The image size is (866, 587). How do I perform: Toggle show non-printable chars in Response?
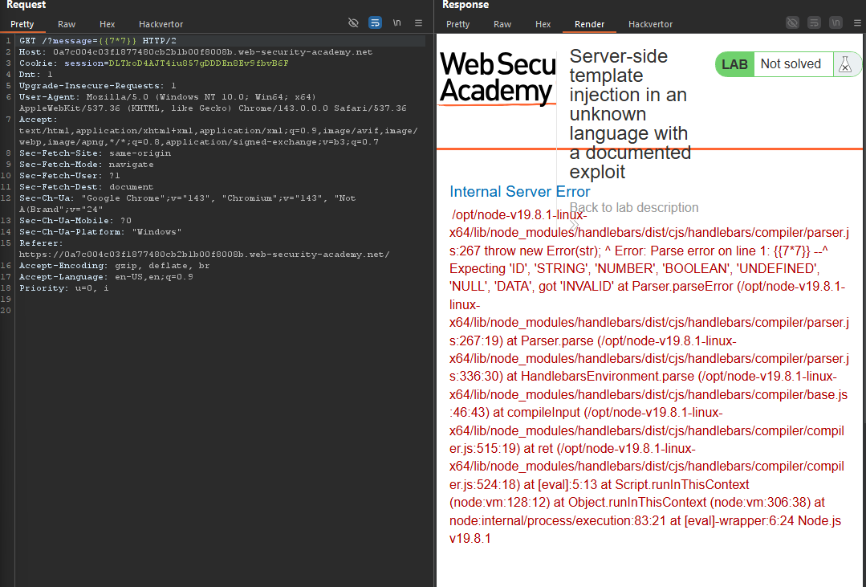[836, 22]
